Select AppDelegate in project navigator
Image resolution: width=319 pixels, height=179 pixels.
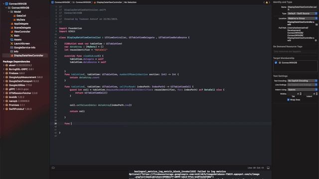click(x=21, y=24)
